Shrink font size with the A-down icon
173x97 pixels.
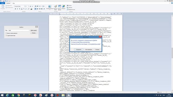click(32, 6)
